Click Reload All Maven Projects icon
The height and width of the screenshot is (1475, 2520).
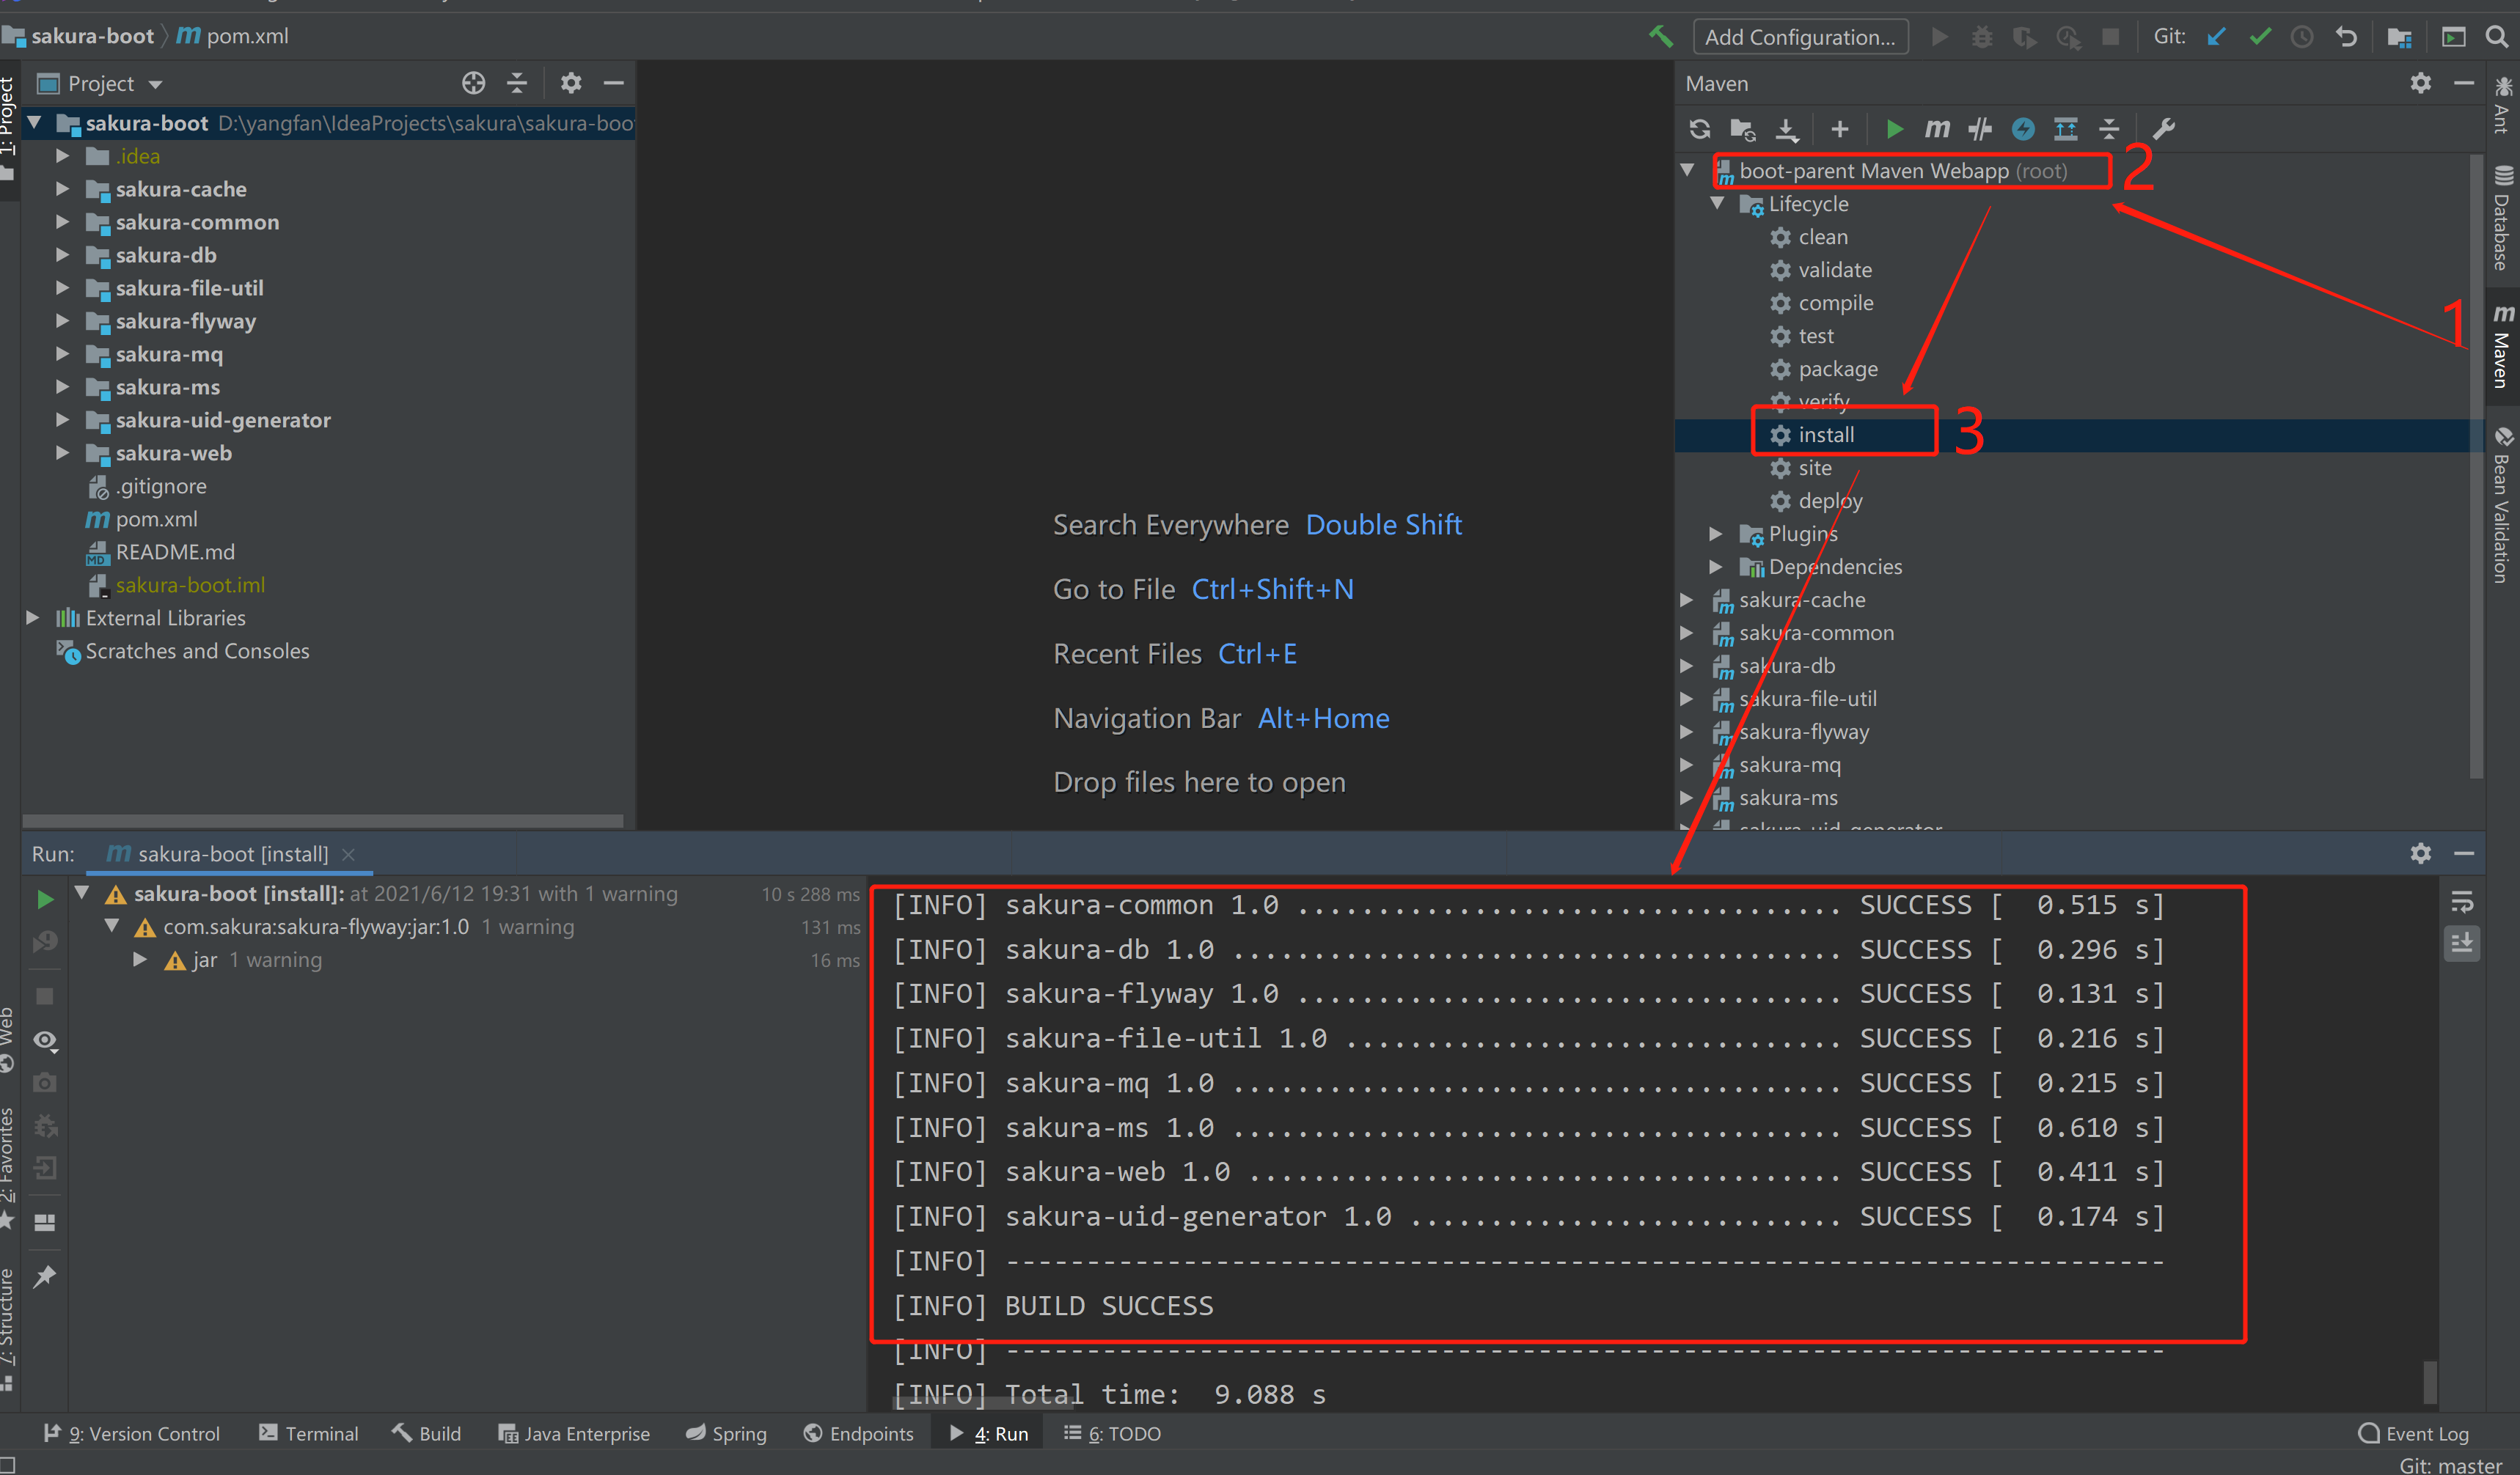(1699, 129)
